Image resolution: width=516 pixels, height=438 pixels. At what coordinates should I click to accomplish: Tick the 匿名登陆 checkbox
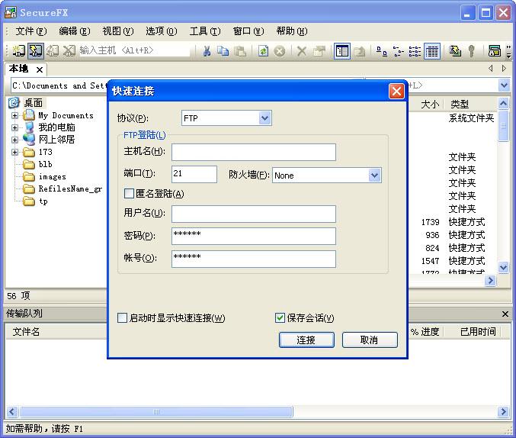[129, 194]
